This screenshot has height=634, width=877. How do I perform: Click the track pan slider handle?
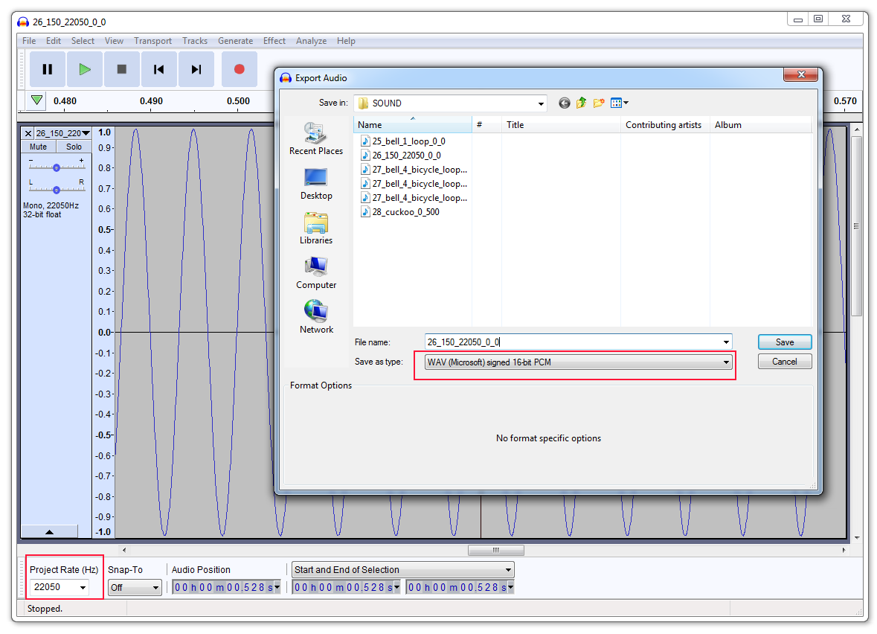(57, 190)
